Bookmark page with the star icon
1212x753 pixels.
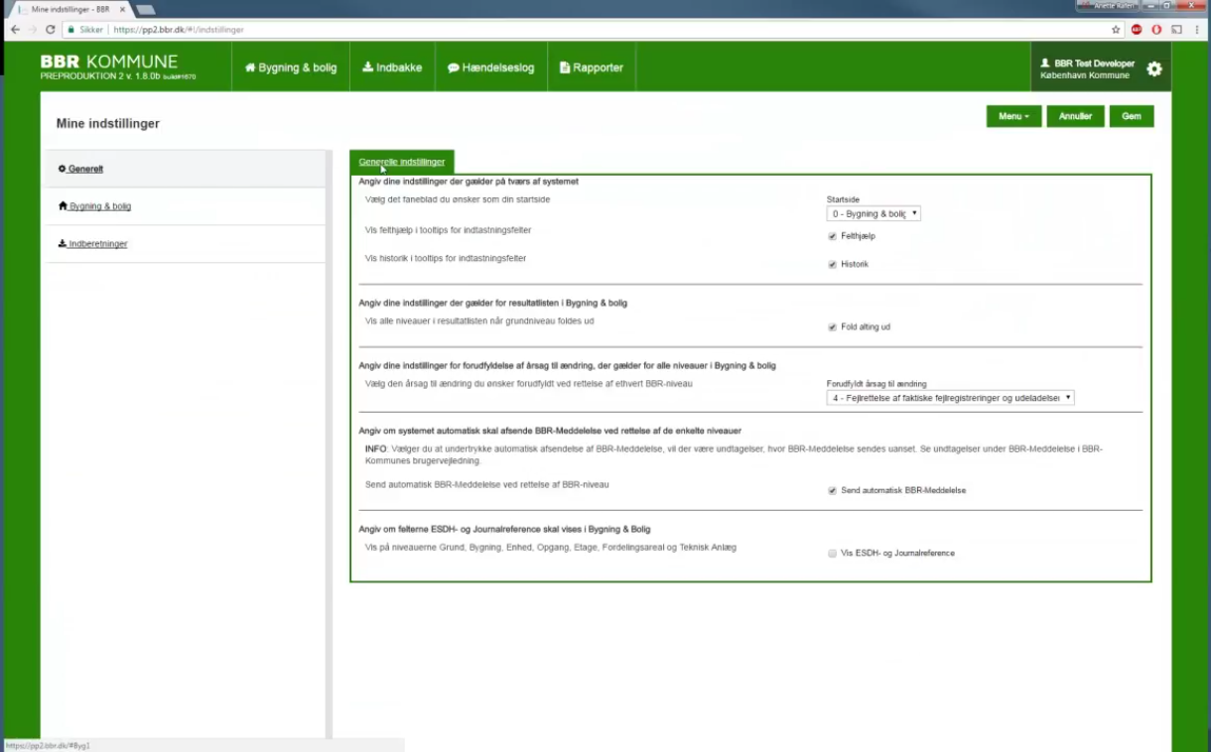1116,30
